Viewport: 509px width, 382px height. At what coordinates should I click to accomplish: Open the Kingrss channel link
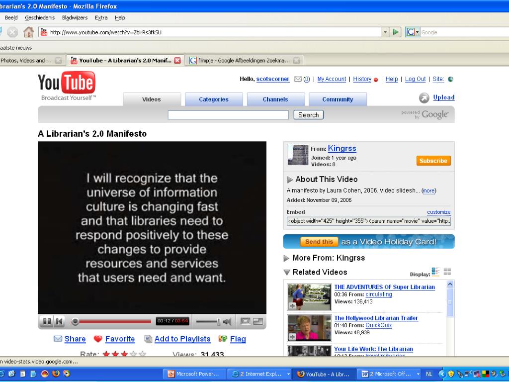(342, 148)
